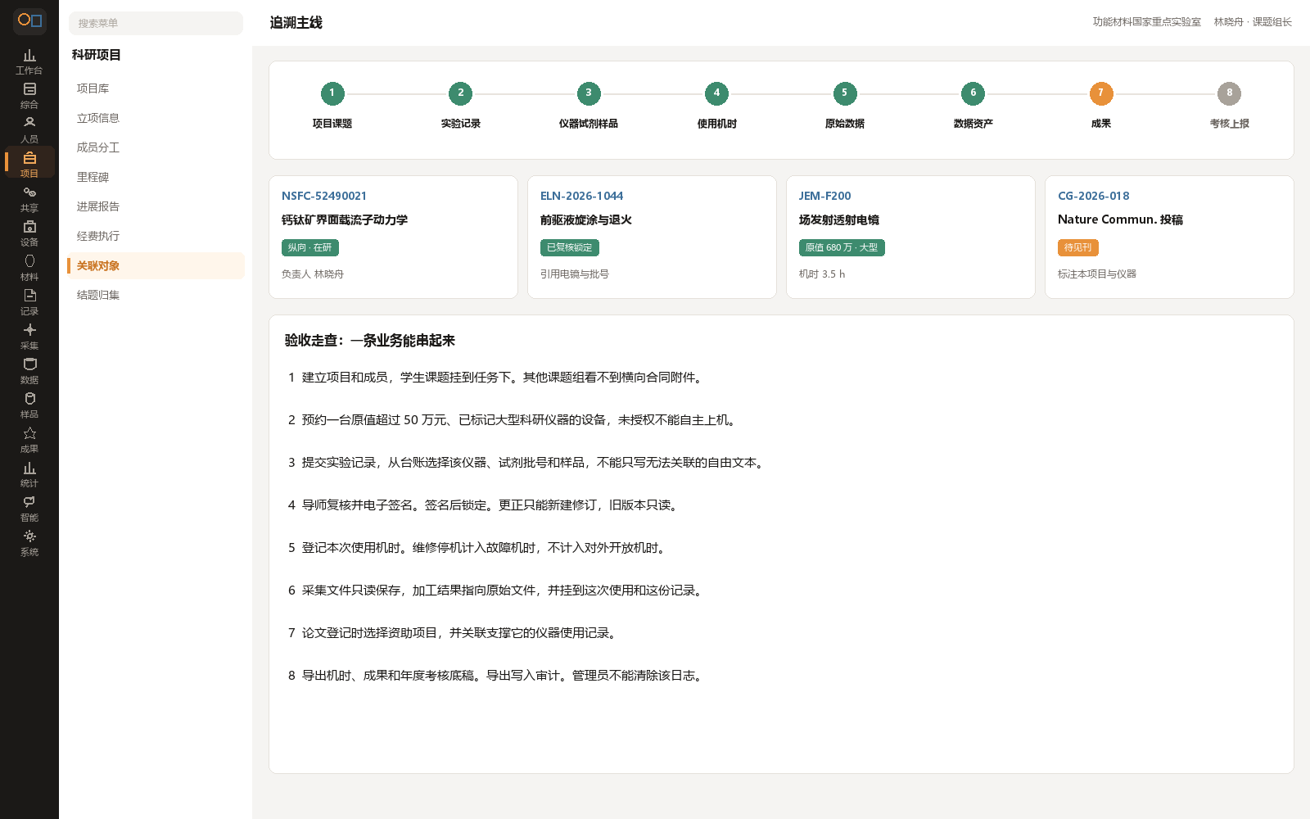1310x819 pixels.
Task: Select step 6 数据资产
Action: (x=973, y=106)
